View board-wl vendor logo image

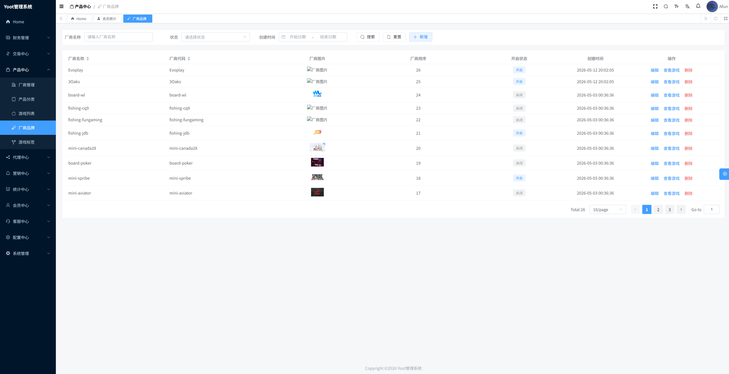click(317, 94)
